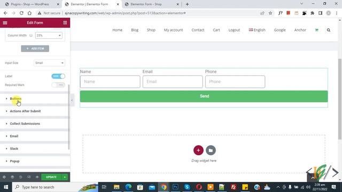Click the Email input field
This screenshot has width=342, height=192.
[x=173, y=82]
